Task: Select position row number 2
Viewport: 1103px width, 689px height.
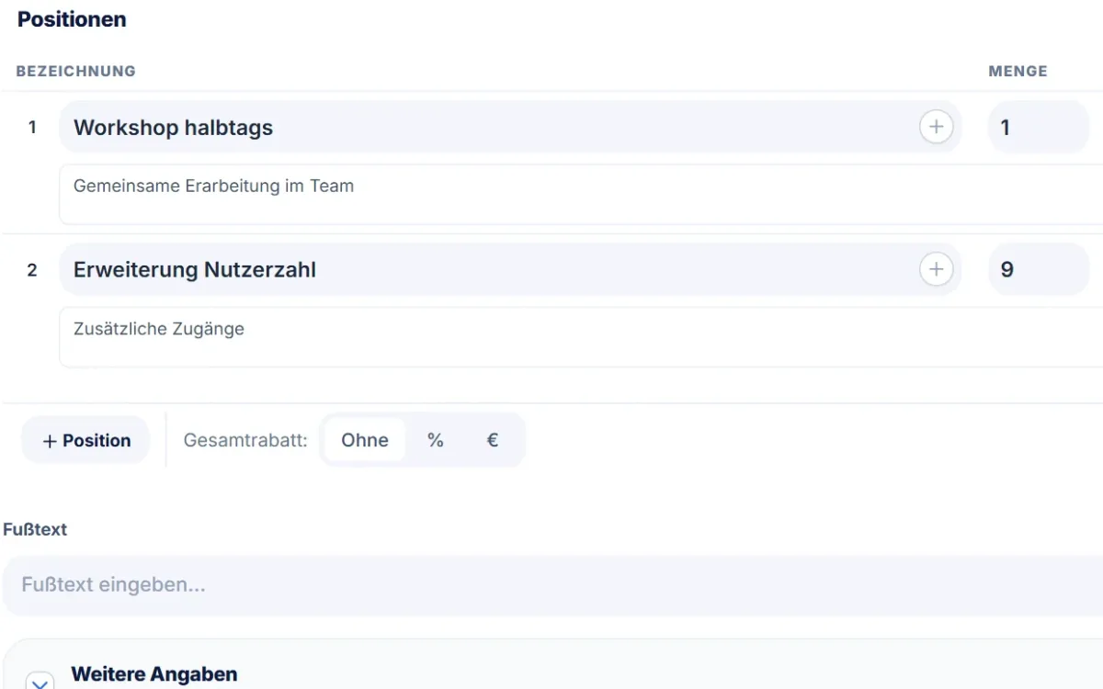Action: [x=32, y=270]
